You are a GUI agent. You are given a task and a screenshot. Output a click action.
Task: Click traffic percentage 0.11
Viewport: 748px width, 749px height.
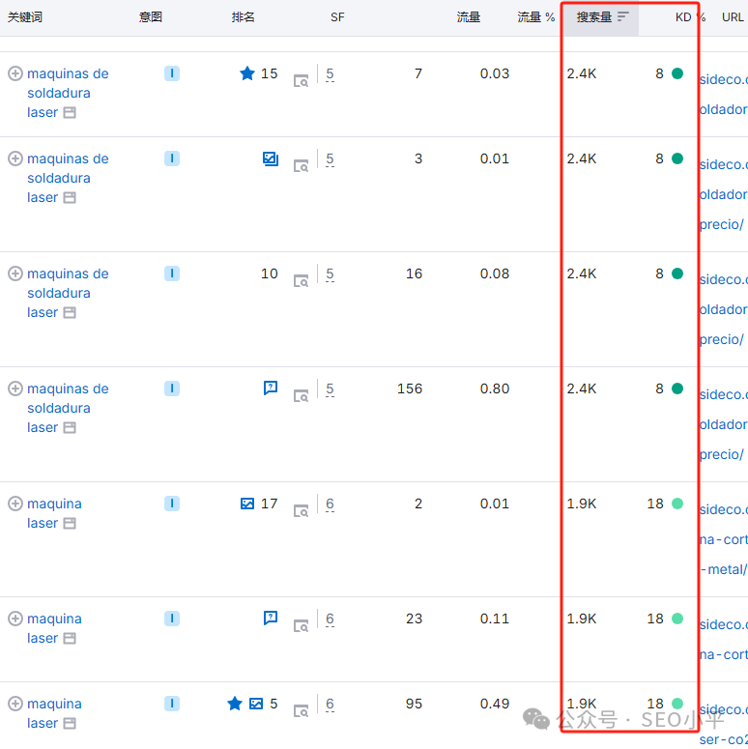click(495, 619)
